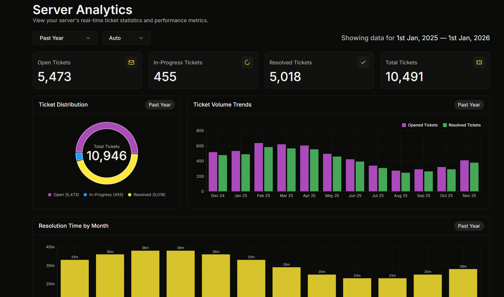Click the first 33m resolution time bar
504x297 pixels.
pos(75,278)
